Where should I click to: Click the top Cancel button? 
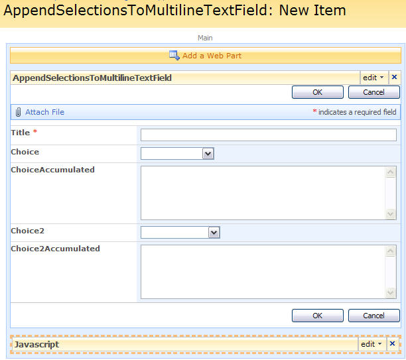pyautogui.click(x=373, y=93)
